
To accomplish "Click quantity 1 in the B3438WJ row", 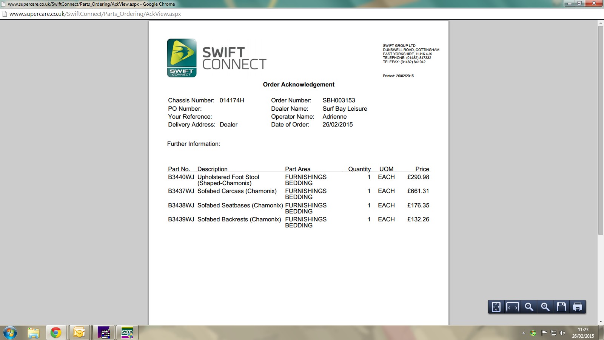I will [x=369, y=206].
